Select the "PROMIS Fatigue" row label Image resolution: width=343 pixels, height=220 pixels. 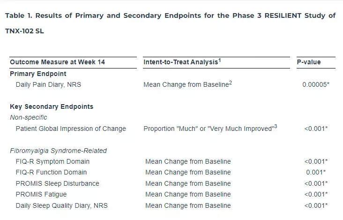point(41,194)
